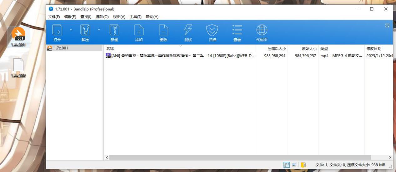The width and height of the screenshot is (396, 172).
Task: Click the Bandizip logo in title bar
Action: click(51, 9)
